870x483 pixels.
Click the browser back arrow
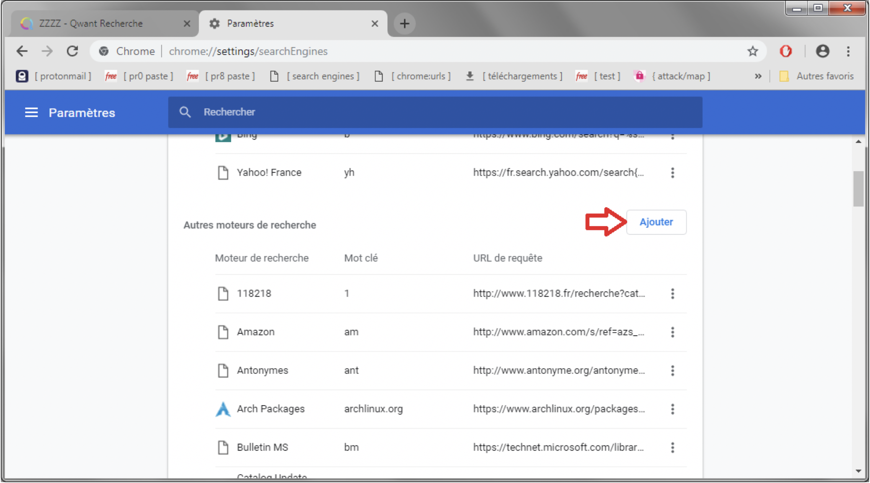(22, 51)
